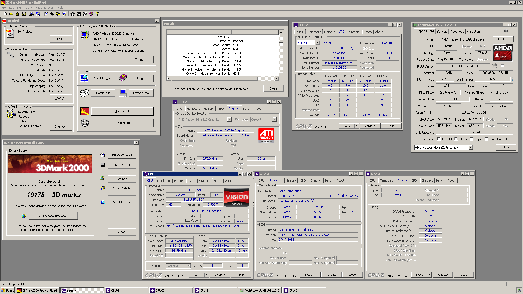Open the File menu
This screenshot has height=294, width=523.
[4, 8]
